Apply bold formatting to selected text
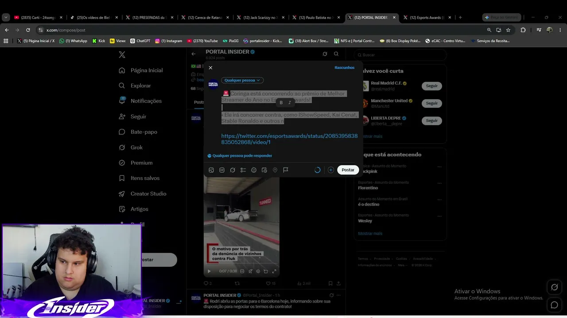 point(281,102)
